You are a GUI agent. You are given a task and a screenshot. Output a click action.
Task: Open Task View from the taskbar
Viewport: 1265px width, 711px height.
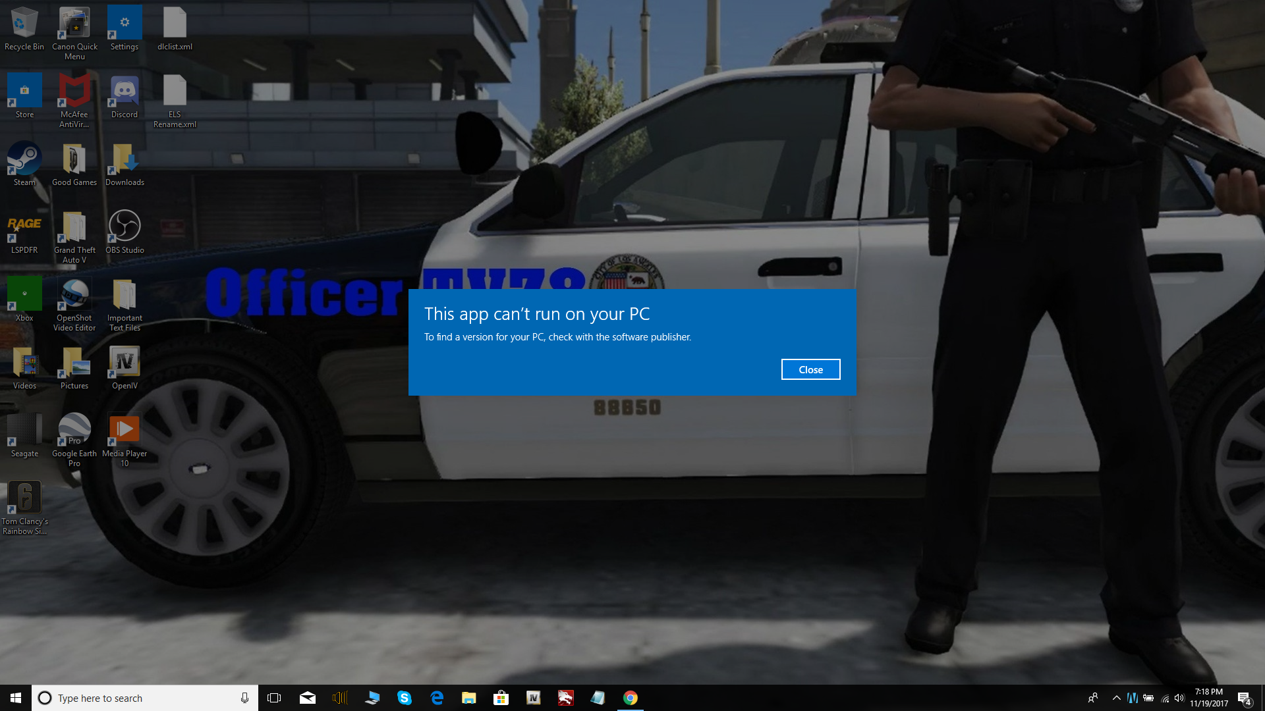[274, 698]
